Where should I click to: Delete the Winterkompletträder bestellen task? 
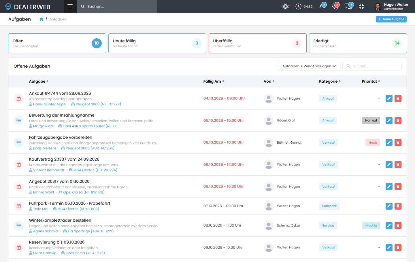point(398,225)
